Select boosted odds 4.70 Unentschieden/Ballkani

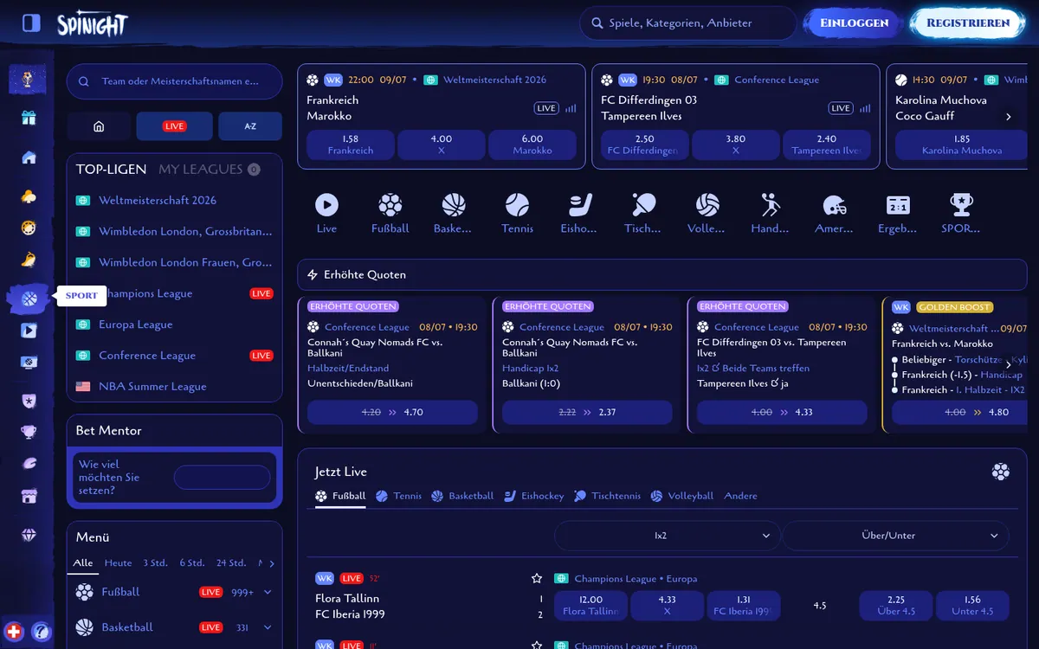[393, 412]
